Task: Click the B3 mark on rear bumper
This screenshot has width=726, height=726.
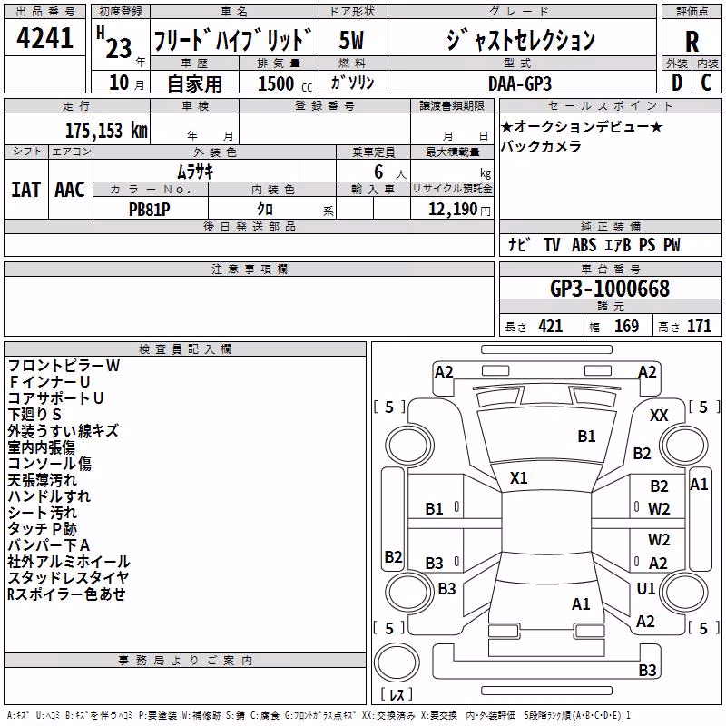Action: pos(647,670)
